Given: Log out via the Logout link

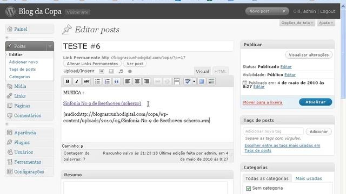Looking at the screenshot, I should [328, 11].
